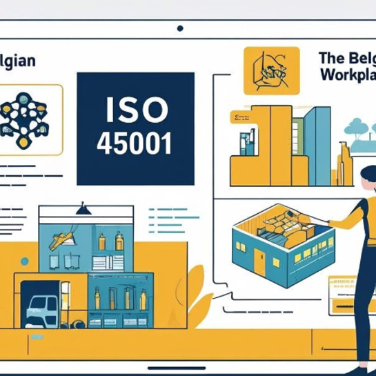
Task: Click the yellow document card near worker
Action: tap(343, 295)
